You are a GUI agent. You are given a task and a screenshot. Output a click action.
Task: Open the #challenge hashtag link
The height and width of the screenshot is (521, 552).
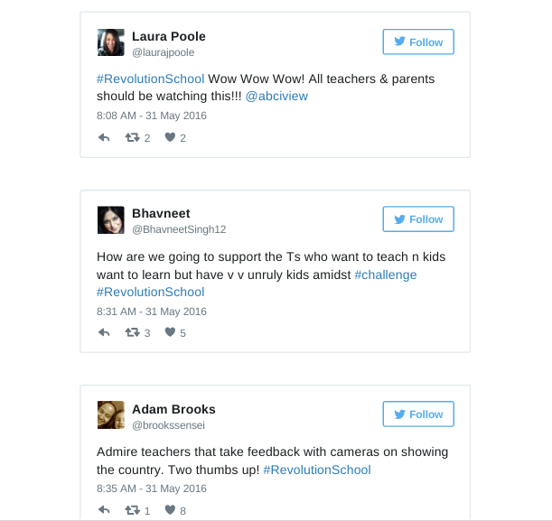click(385, 274)
